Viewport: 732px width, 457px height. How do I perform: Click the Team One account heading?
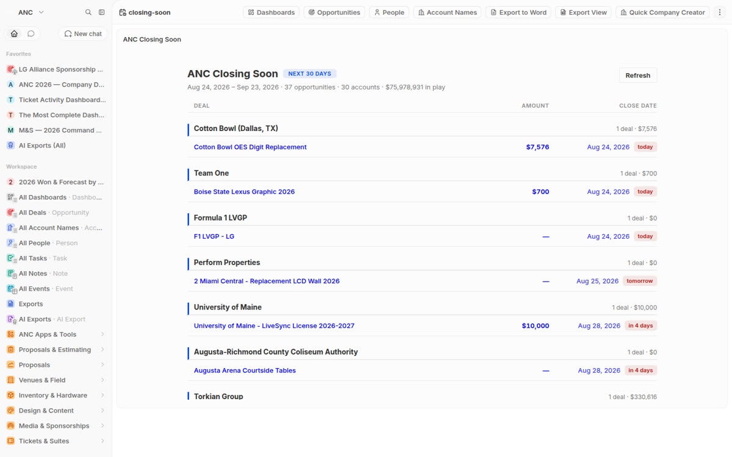[211, 173]
